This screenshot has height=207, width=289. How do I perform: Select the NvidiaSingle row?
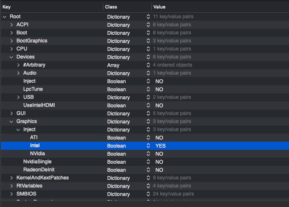[x=37, y=162]
